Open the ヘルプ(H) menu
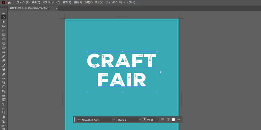 click(130, 3)
